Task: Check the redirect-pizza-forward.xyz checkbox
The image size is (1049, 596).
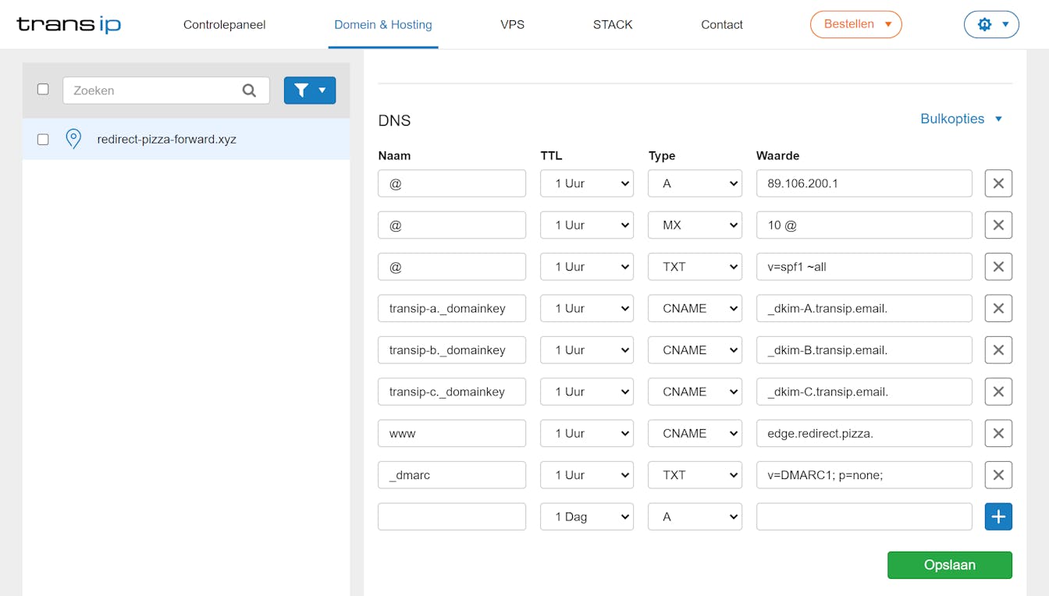Action: pos(43,139)
